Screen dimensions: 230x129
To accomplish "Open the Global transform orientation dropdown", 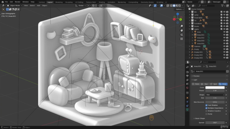I will point(80,6).
